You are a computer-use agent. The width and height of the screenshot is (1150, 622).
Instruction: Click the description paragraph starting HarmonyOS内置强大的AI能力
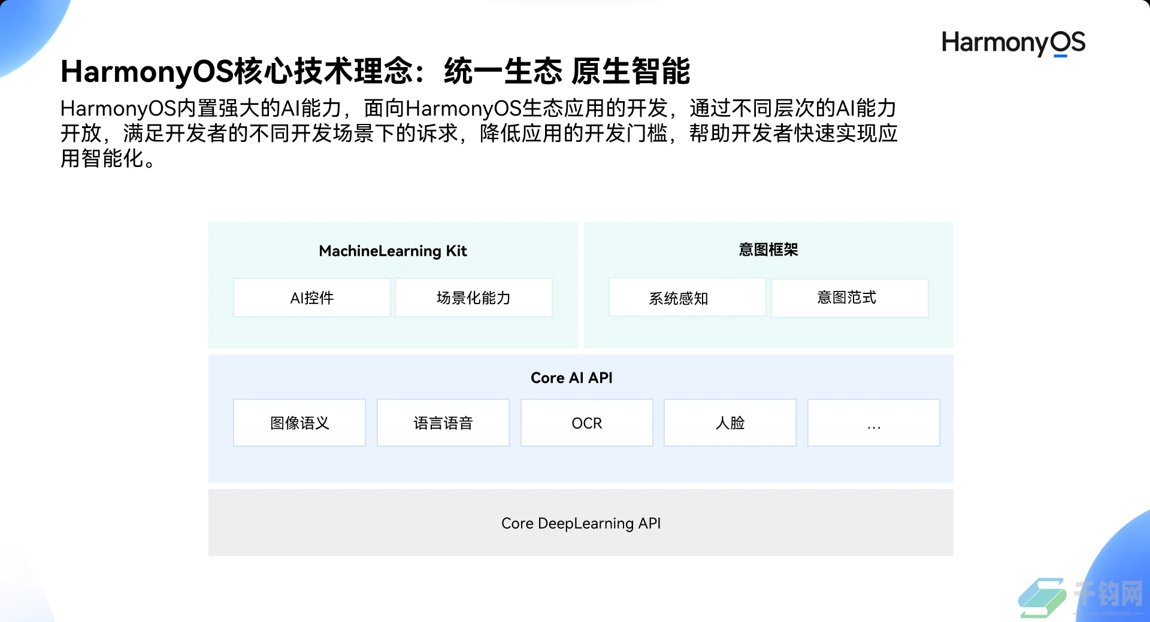(x=479, y=133)
